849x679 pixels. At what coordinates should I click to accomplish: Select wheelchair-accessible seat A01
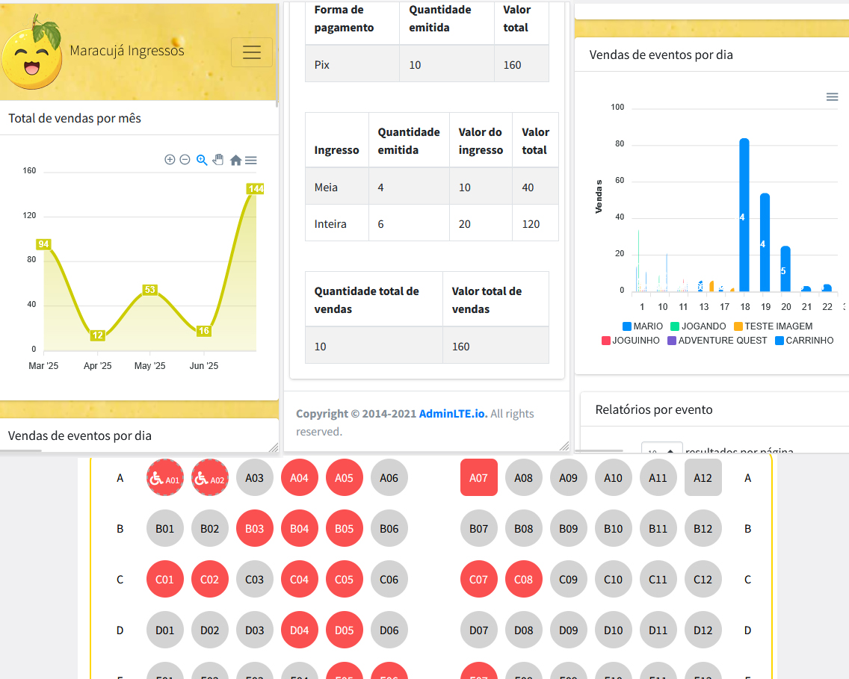point(165,478)
